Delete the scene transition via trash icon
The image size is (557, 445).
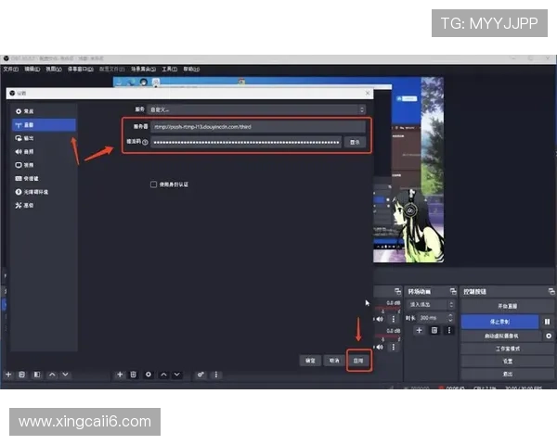[433, 330]
